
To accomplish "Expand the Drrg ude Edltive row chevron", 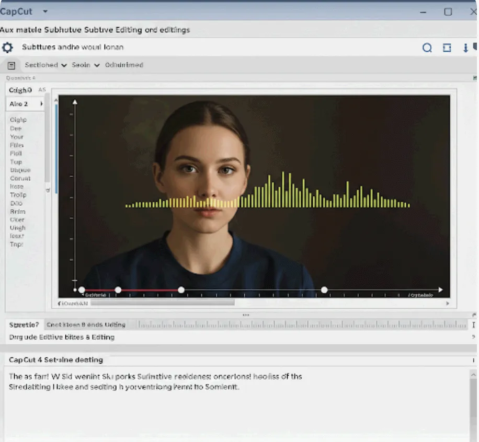I will pos(473,336).
